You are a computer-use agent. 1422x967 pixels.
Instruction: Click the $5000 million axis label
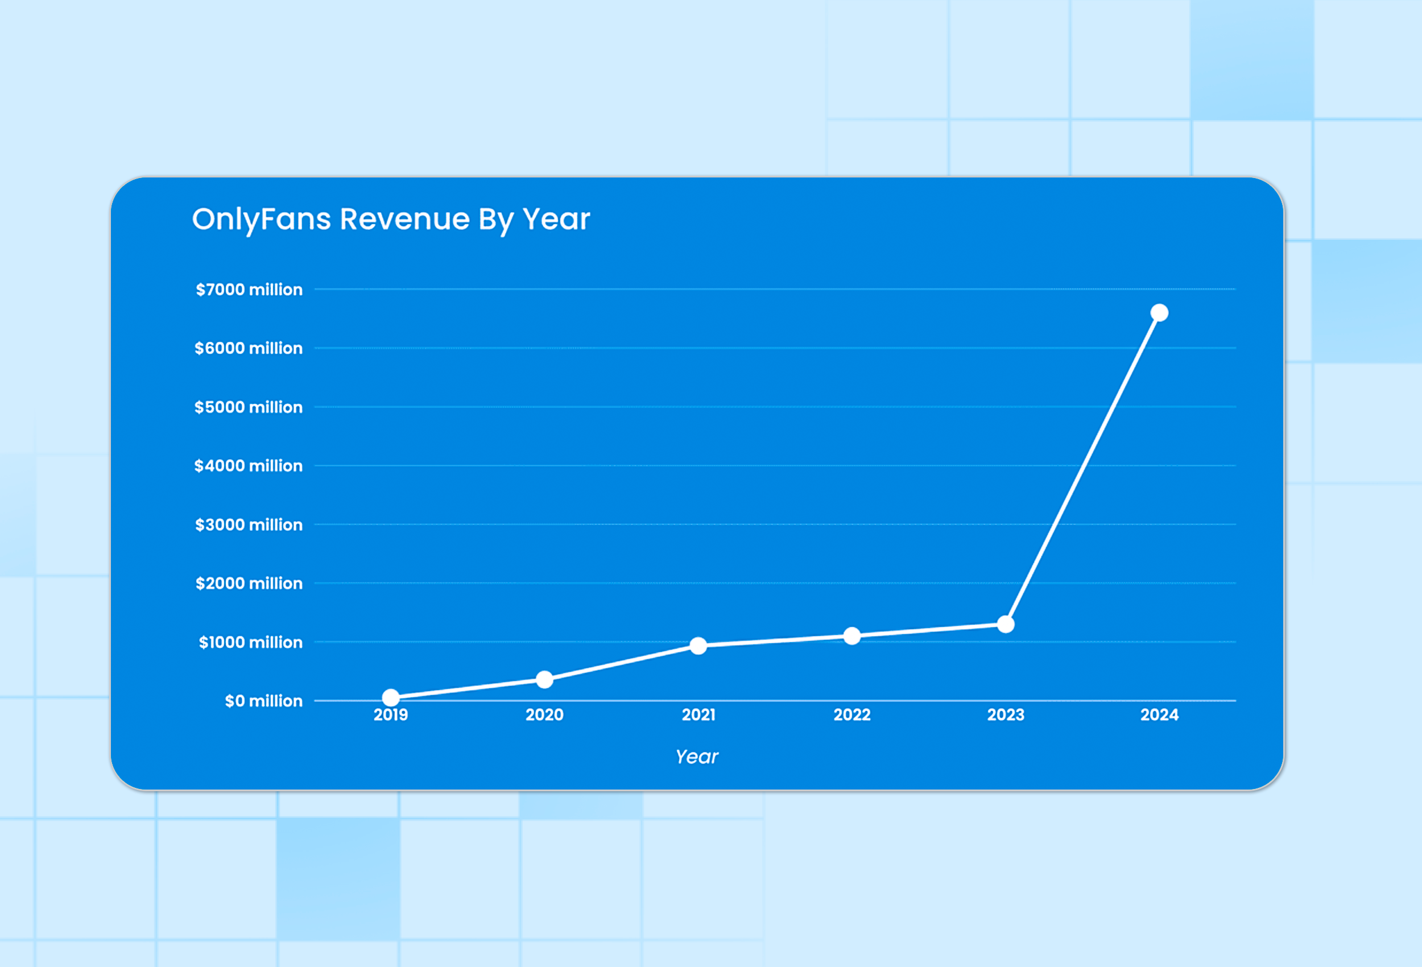click(249, 407)
